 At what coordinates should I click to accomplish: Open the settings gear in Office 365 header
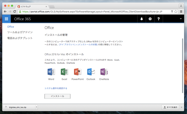point(150,19)
